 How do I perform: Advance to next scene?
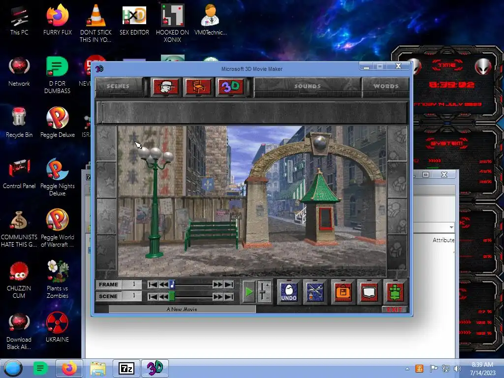(x=218, y=296)
